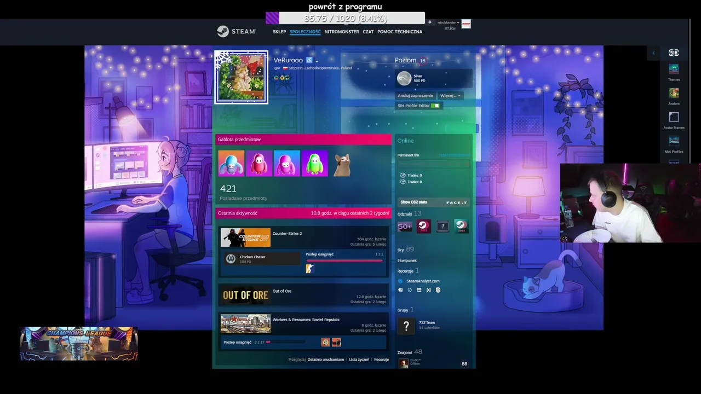Viewport: 701px width, 394px height.
Task: Open Recenzje link in activity footer
Action: [x=382, y=360]
